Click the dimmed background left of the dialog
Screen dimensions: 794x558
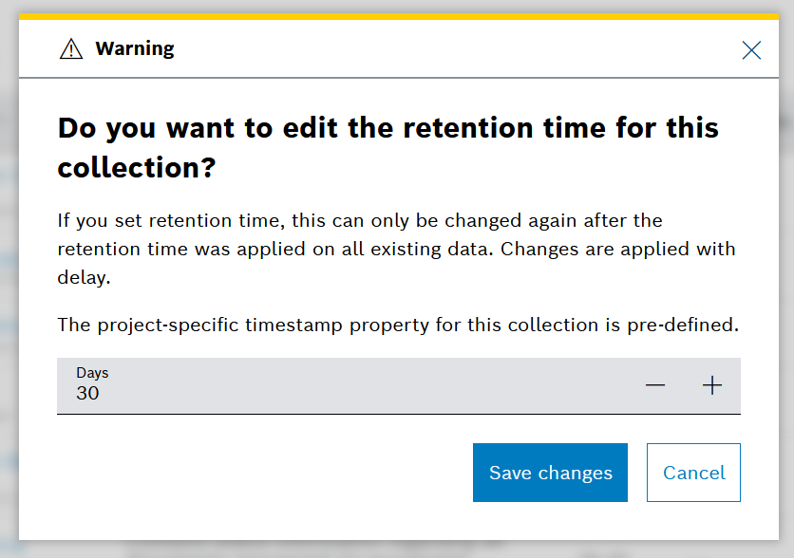coord(9,285)
